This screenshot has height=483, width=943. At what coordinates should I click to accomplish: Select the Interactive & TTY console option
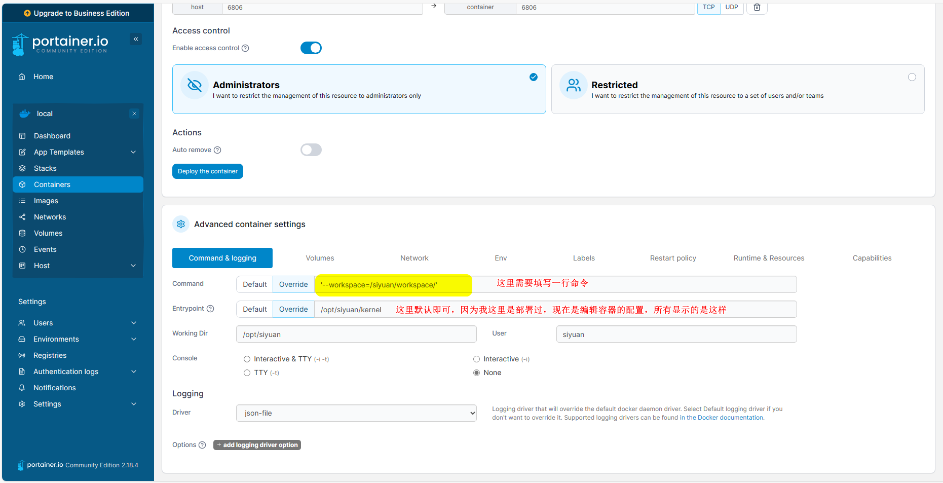[247, 359]
